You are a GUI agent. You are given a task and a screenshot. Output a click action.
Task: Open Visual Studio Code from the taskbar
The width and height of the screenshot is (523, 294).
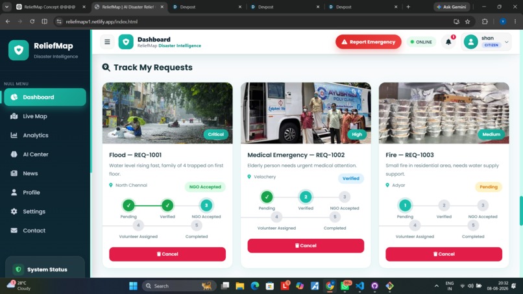359,286
